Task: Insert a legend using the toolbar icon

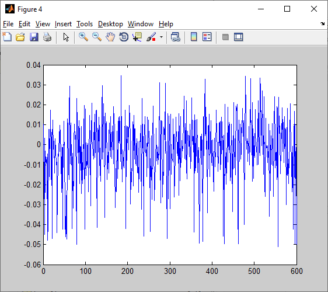Action: click(207, 37)
